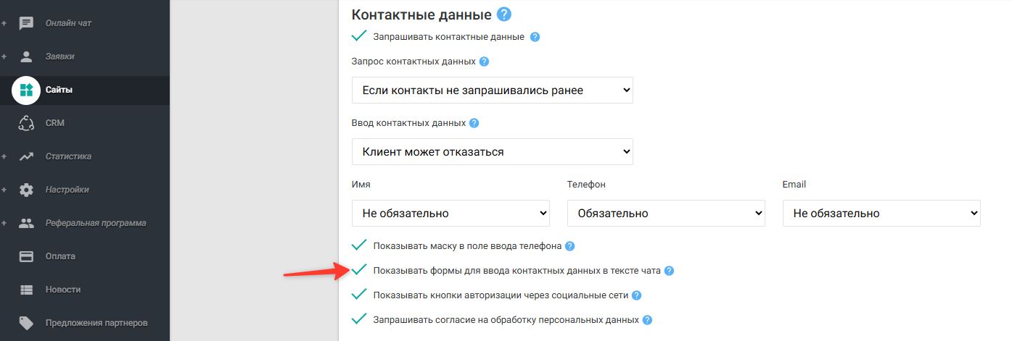
Task: Toggle Показывать формы для ввода контактных данных
Action: (x=358, y=271)
